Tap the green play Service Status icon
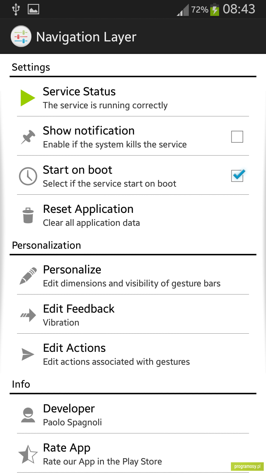 (28, 98)
